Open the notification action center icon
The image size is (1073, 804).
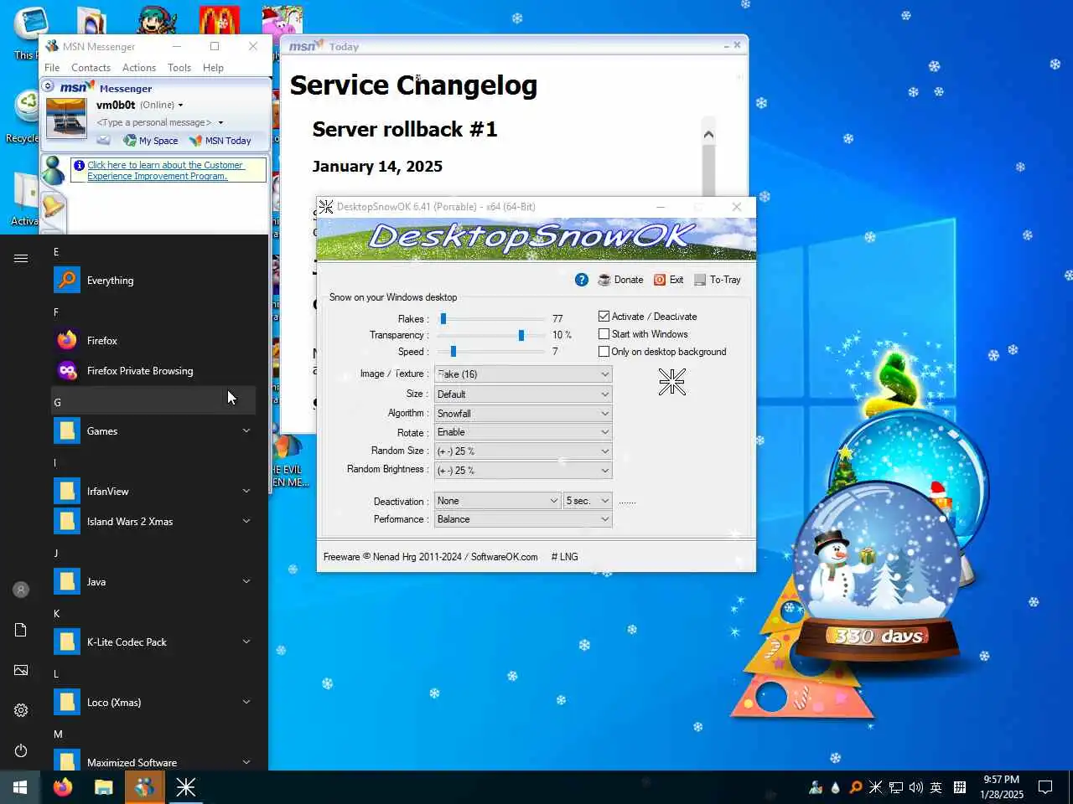coord(1045,787)
